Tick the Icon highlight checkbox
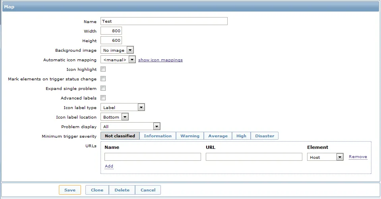 point(103,69)
